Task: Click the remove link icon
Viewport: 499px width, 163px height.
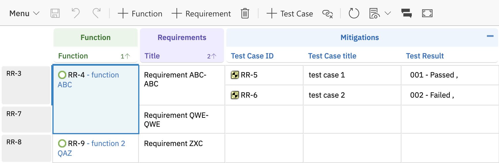Action: [x=327, y=14]
